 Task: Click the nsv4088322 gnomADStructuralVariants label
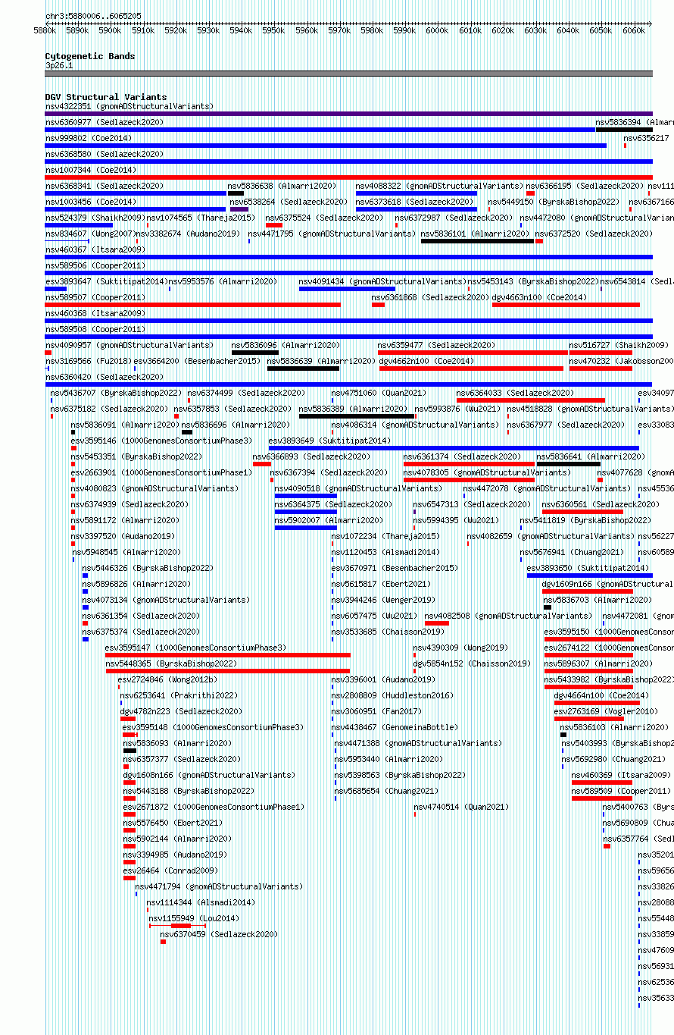click(439, 187)
